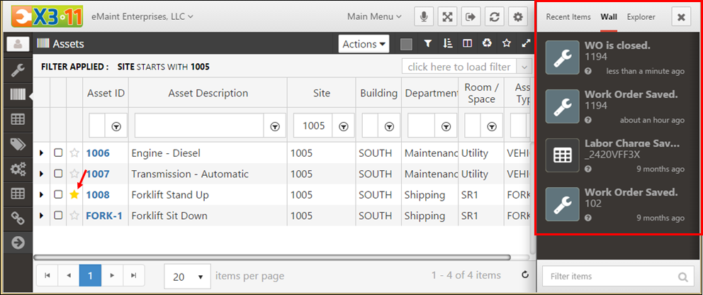Viewport: 703px width, 295px height.
Task: Unfavorite the yellow star for asset 1008
Action: [74, 194]
